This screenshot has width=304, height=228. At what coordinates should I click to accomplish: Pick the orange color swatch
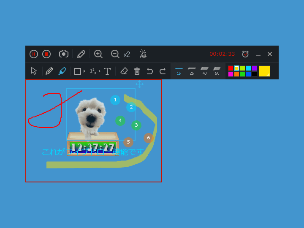236,74
